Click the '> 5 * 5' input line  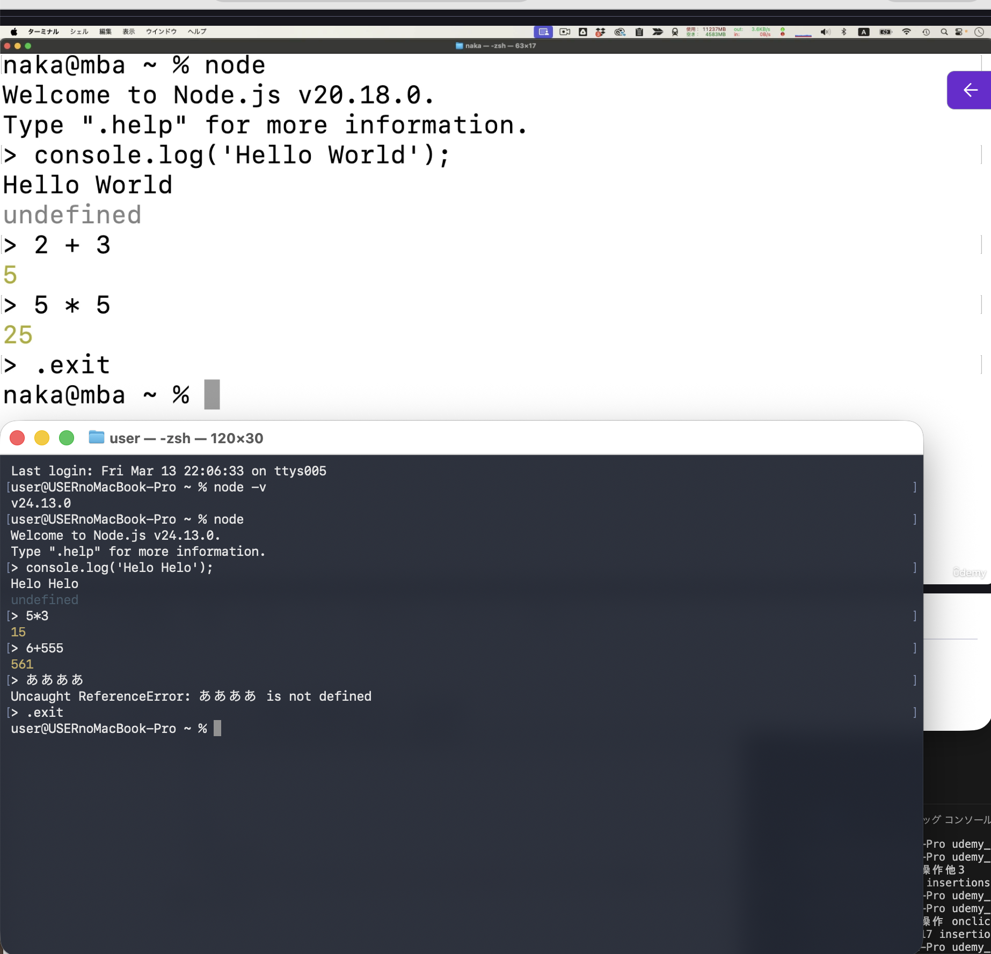coord(56,305)
